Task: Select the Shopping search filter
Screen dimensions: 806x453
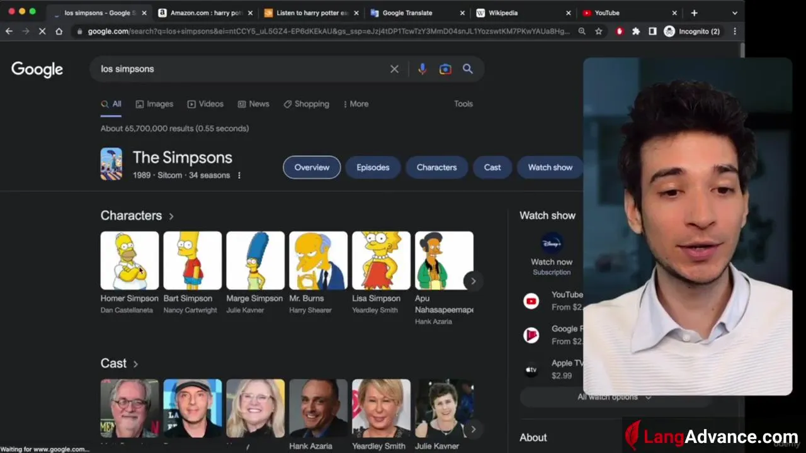Action: (x=306, y=104)
